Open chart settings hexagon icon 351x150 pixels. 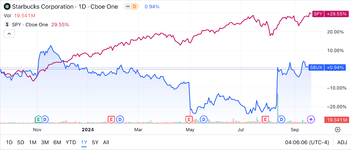[x=337, y=130]
